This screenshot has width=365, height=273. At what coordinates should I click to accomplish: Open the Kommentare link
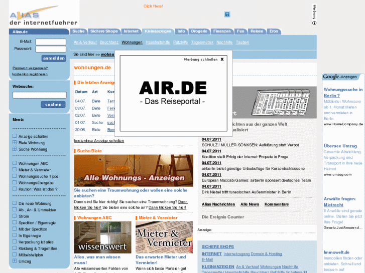coord(277,204)
